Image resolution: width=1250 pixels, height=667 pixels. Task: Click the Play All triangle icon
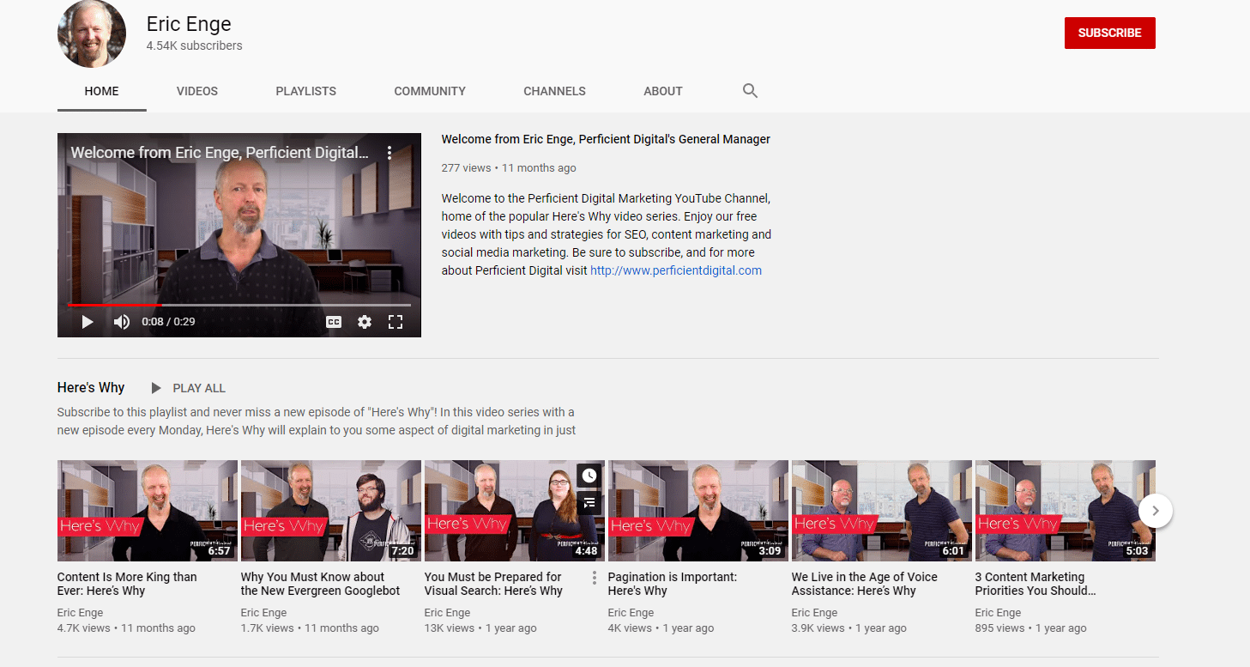(155, 388)
